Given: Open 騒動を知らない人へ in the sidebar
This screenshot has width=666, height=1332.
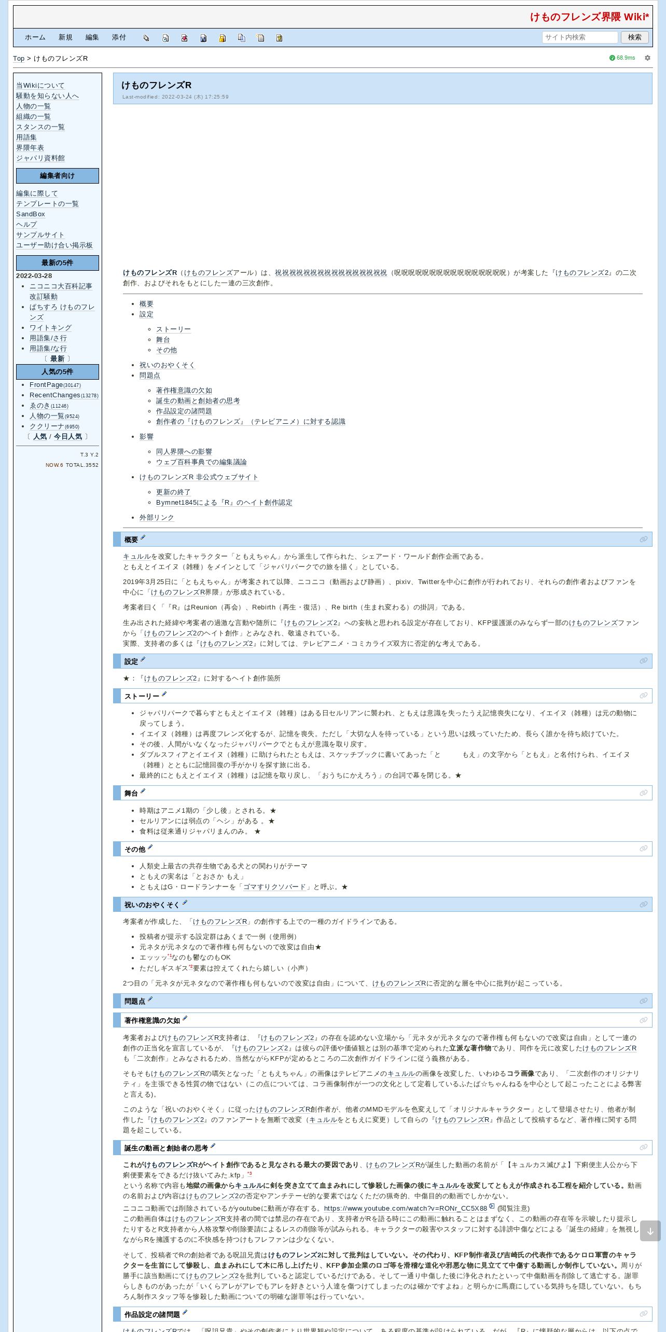Looking at the screenshot, I should point(47,96).
